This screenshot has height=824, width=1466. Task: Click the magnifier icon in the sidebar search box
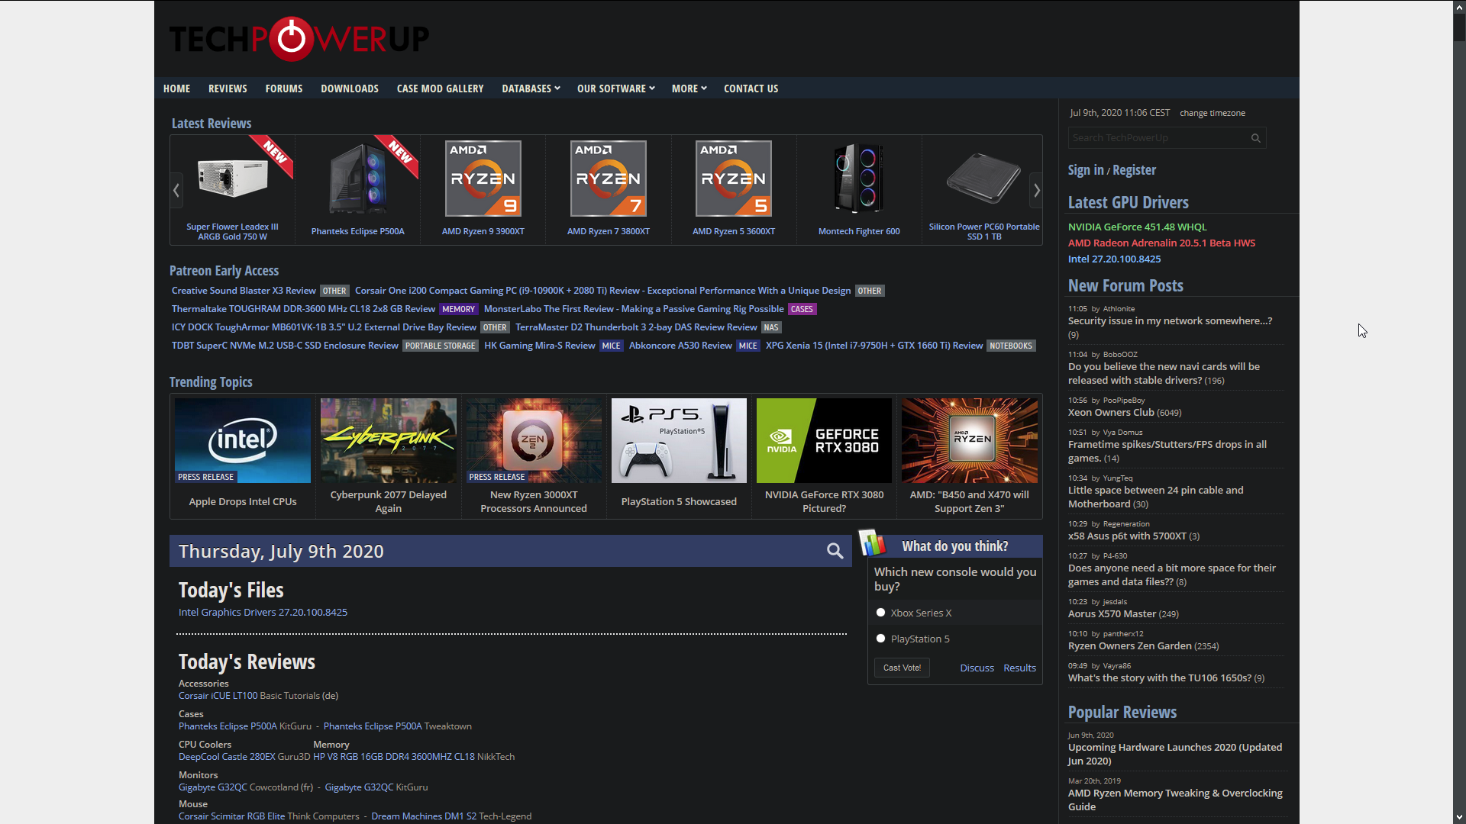[x=1254, y=138]
